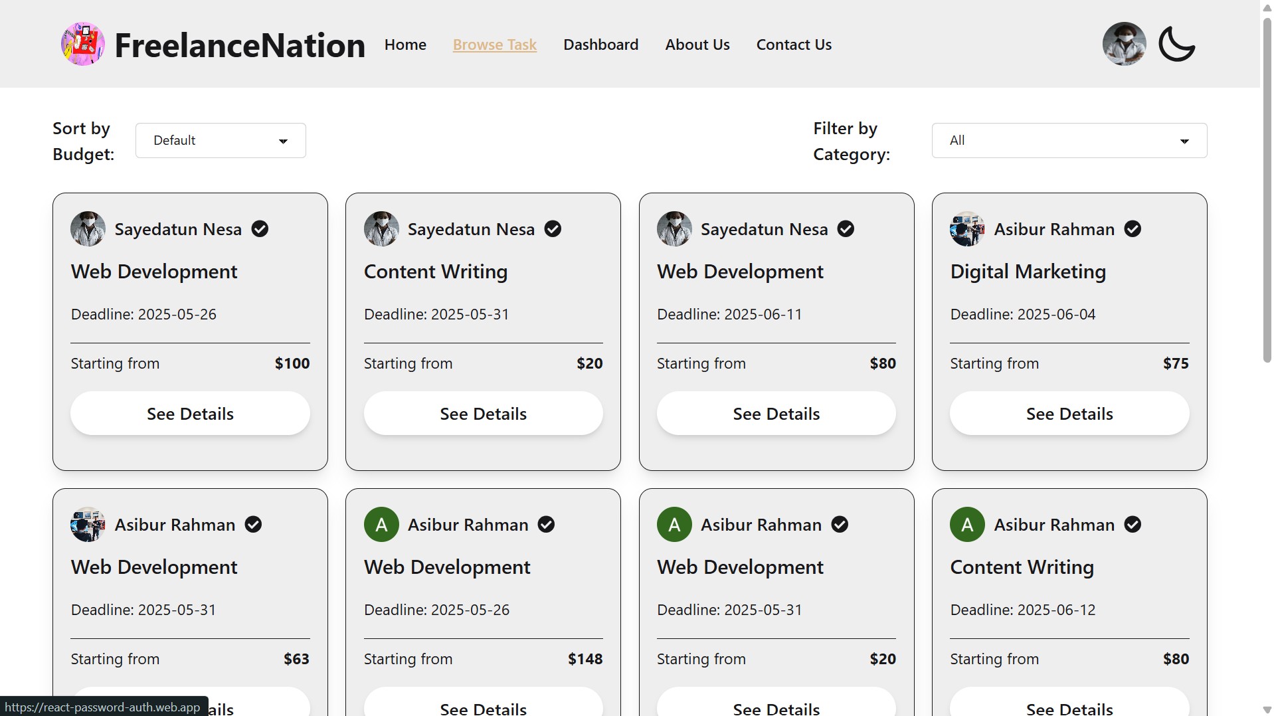Click verified badge on $100 Web Development card
The image size is (1274, 716).
pyautogui.click(x=260, y=229)
